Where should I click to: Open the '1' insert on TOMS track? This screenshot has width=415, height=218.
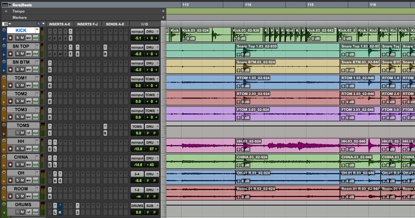coord(50,133)
